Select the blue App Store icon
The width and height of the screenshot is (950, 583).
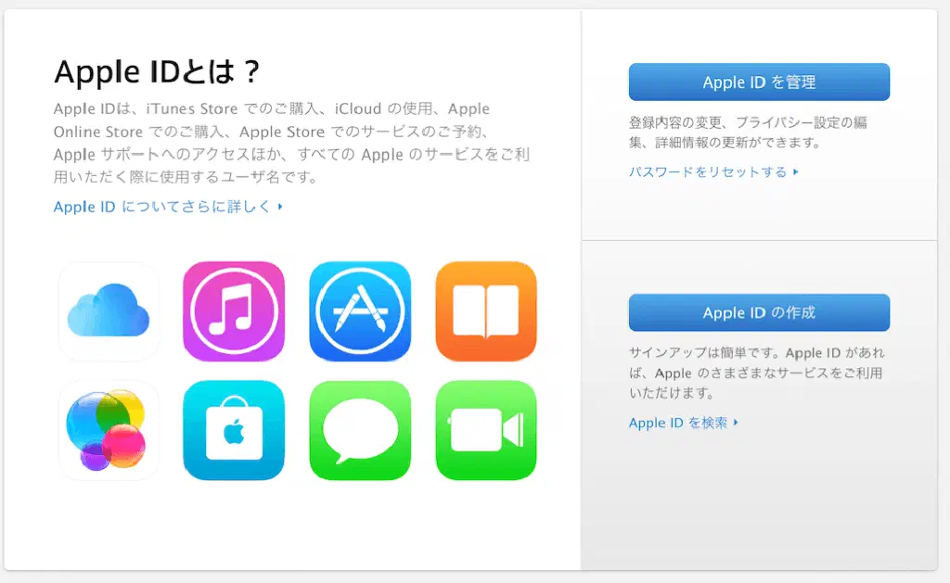point(360,311)
